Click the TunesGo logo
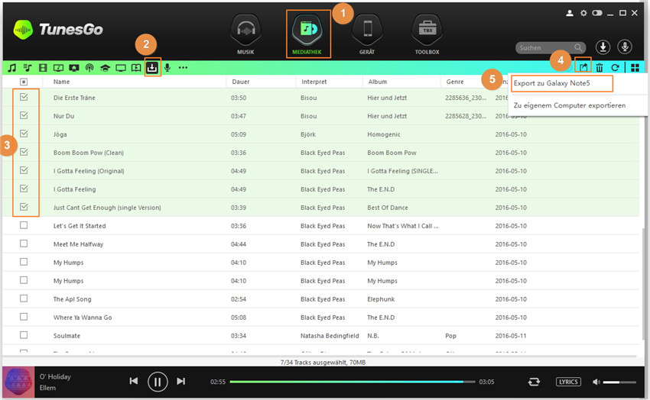Viewport: 650px width, 400px height. point(58,29)
